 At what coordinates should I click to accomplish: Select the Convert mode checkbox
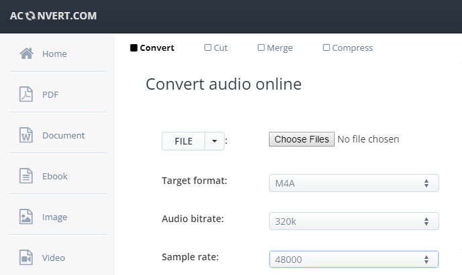point(133,48)
